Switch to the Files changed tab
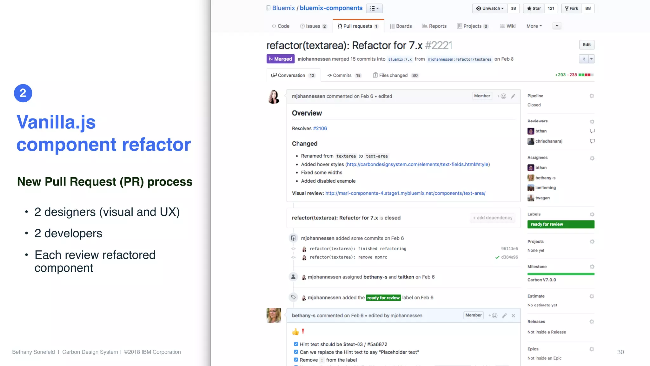Image resolution: width=650 pixels, height=366 pixels. tap(396, 75)
